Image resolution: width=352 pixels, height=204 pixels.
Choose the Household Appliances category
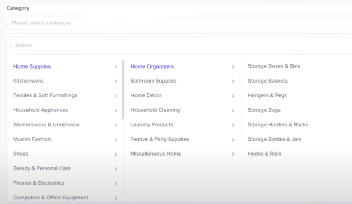point(40,110)
